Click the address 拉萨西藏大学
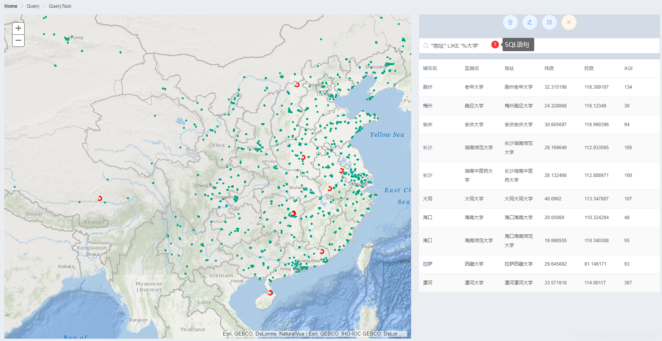Screen dimensions: 662x341 click(519, 264)
